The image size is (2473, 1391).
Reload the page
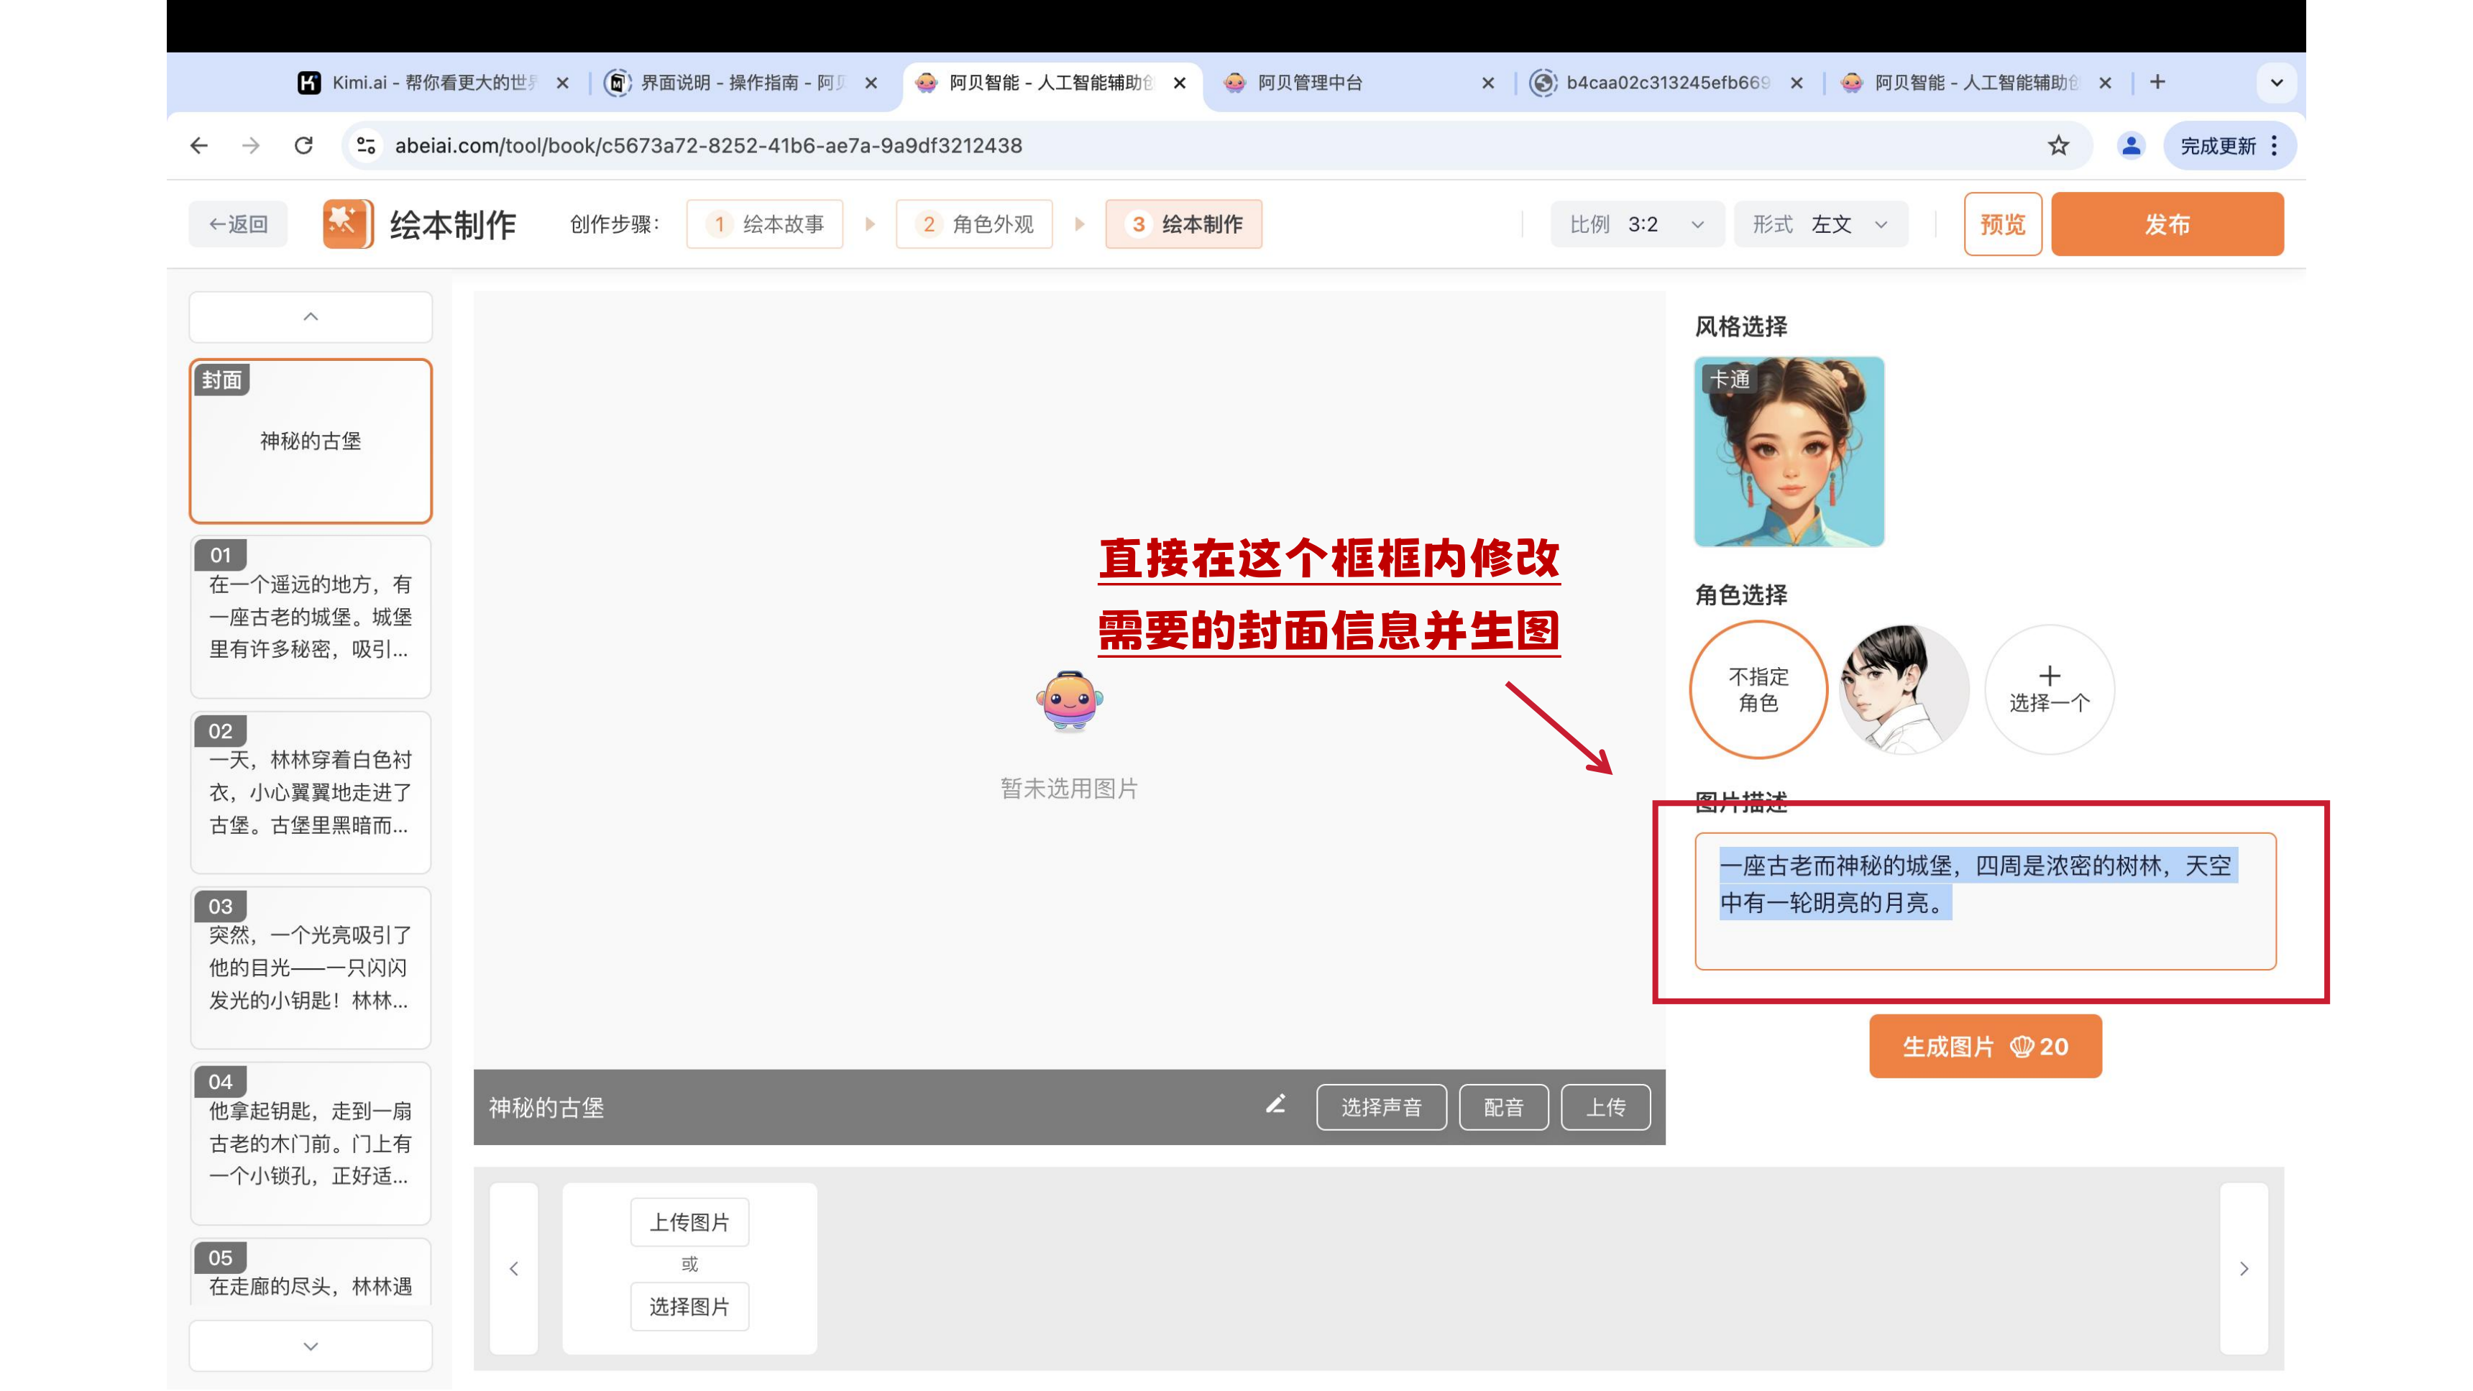[303, 146]
